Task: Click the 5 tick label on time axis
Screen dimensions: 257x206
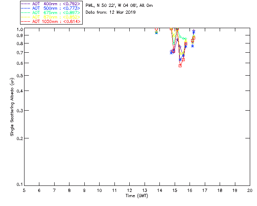Action: click(x=24, y=190)
